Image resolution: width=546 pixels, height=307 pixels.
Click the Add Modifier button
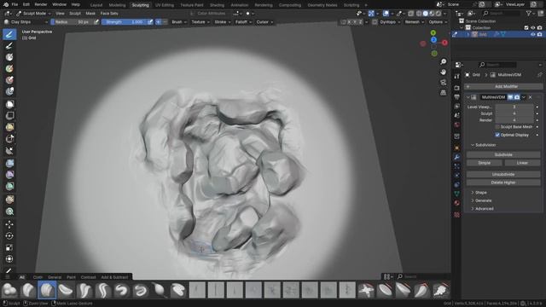503,86
